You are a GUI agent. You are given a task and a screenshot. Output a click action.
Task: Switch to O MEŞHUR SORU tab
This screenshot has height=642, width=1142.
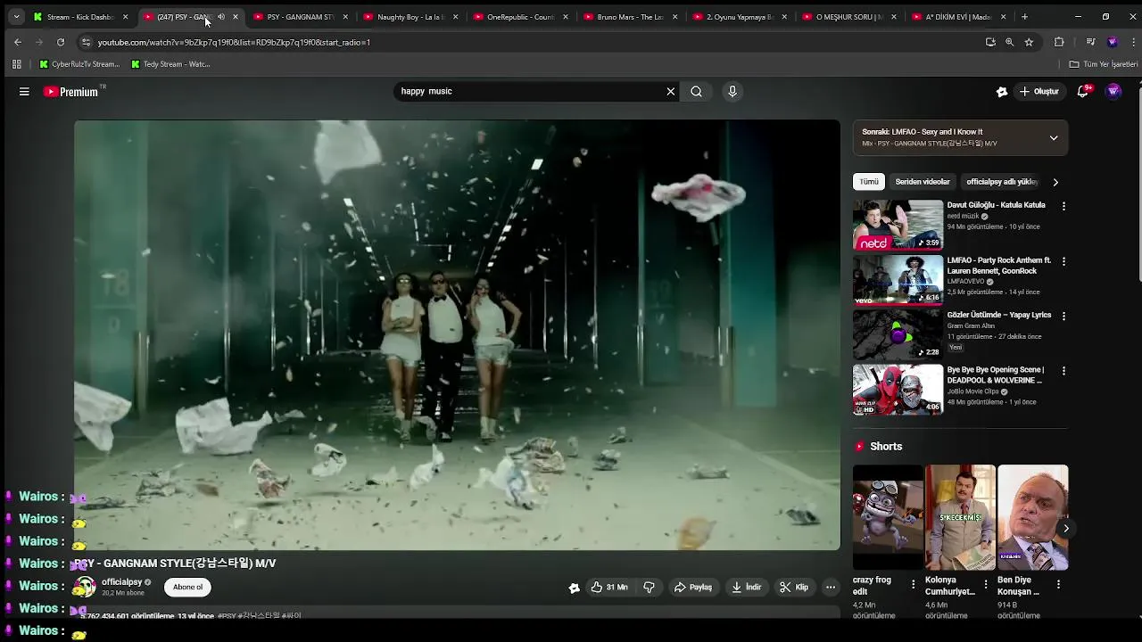coord(848,17)
